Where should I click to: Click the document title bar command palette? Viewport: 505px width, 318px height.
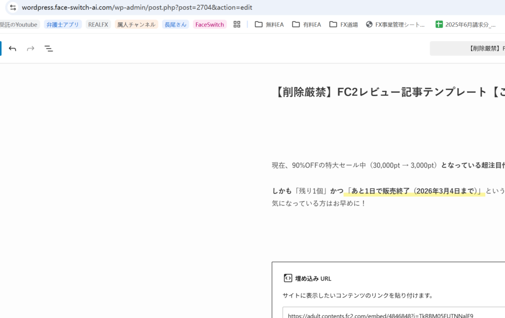point(468,48)
